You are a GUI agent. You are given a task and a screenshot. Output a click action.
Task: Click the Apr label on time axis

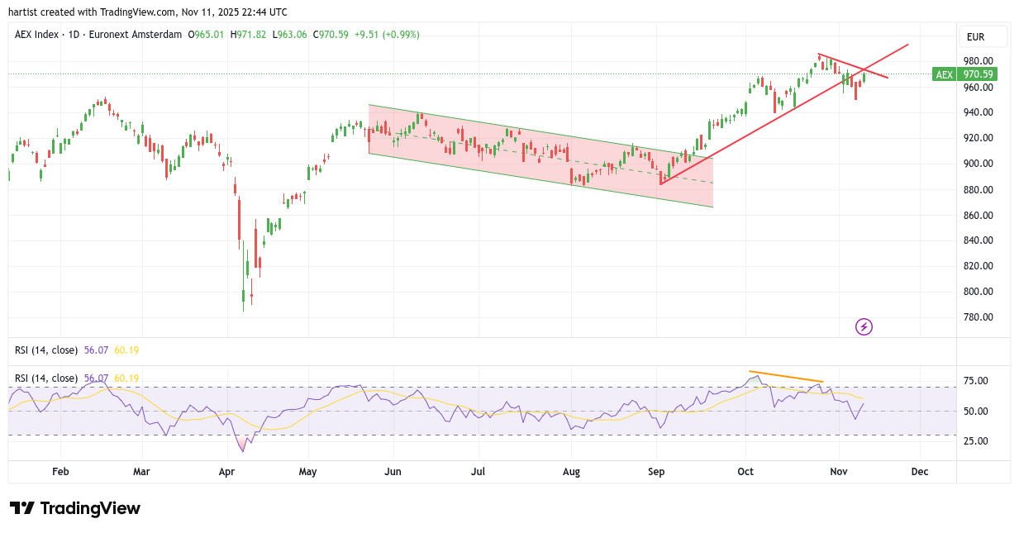227,472
